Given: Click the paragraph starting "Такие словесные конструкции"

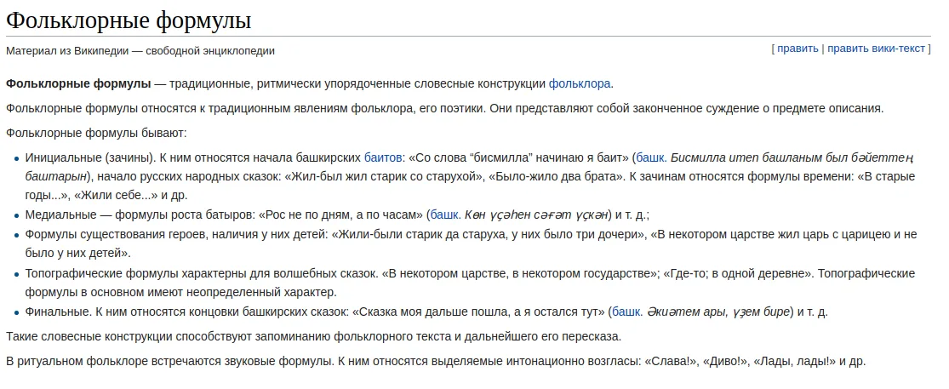Looking at the screenshot, I should click(313, 336).
